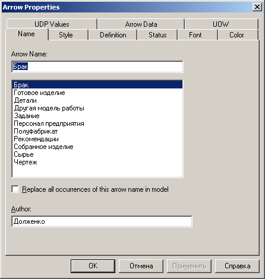This screenshot has height=279, width=265.
Task: Open the UDP Values tab
Action: pyautogui.click(x=52, y=24)
